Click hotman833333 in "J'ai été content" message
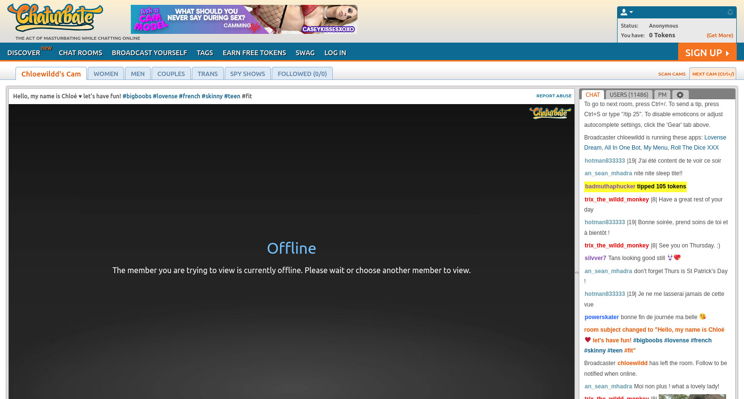Image resolution: width=744 pixels, height=399 pixels. (605, 161)
